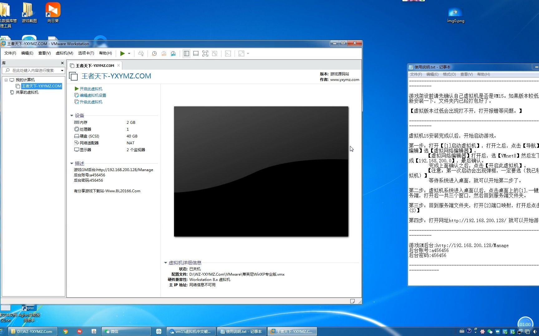
Task: Open the 编辑(E) menu in VMware
Action: coord(27,53)
